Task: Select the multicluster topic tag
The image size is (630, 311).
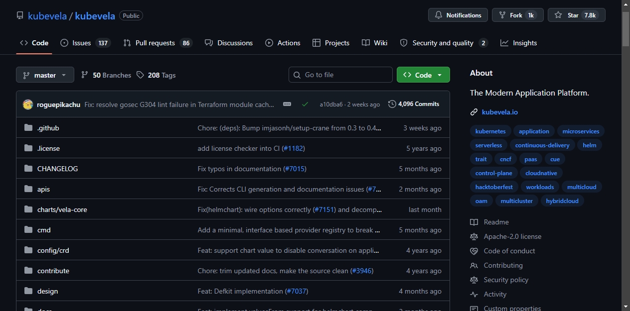Action: [x=517, y=201]
